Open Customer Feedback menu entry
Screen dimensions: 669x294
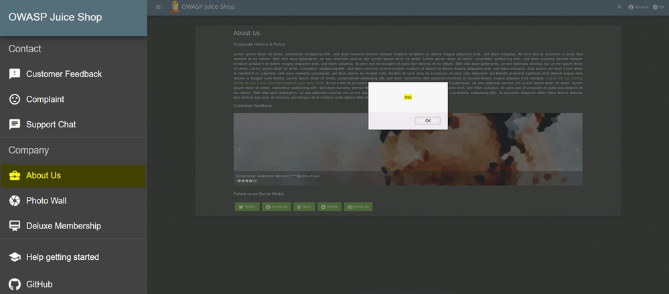[74, 74]
